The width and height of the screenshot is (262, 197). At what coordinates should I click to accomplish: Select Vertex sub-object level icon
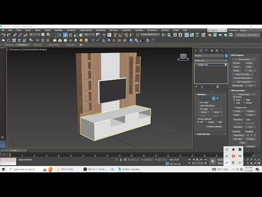pos(201,99)
